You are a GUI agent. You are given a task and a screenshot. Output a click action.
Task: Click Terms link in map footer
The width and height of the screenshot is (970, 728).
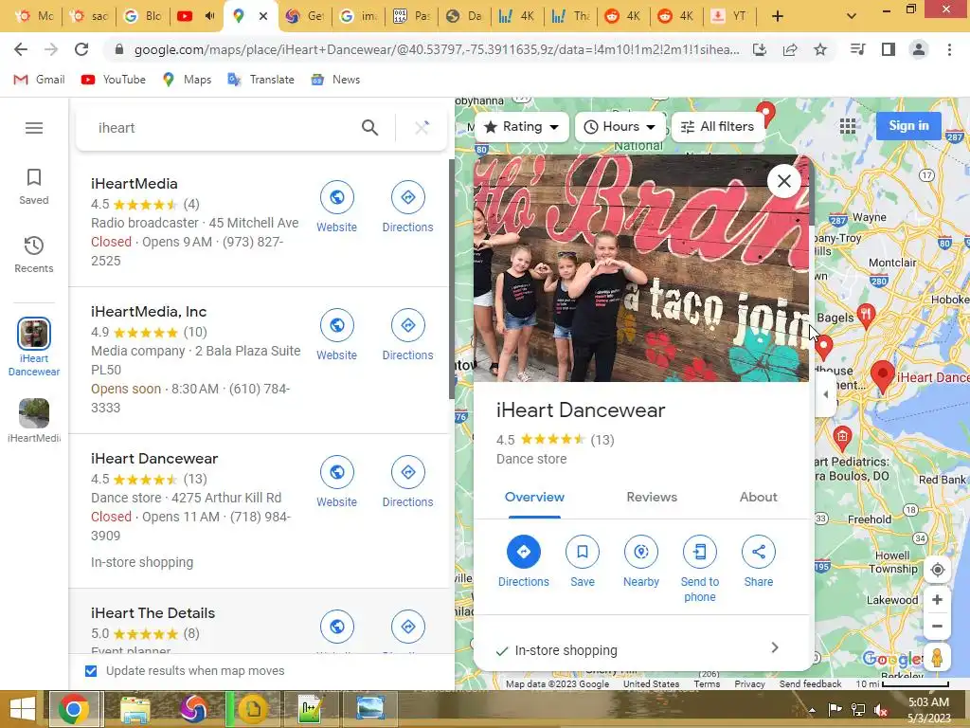(x=707, y=683)
